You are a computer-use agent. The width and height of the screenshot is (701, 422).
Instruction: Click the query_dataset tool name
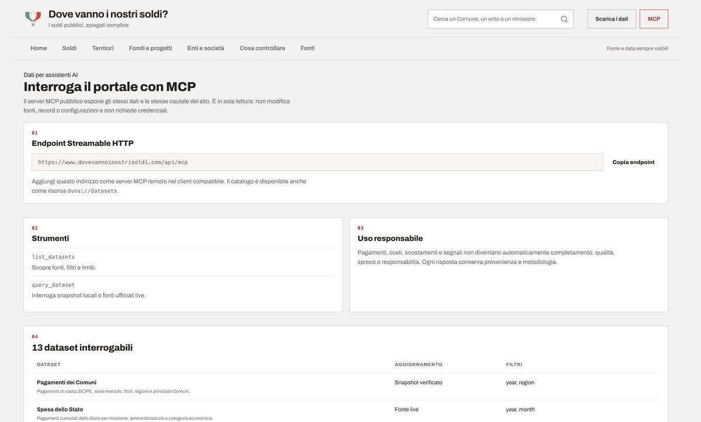[53, 285]
